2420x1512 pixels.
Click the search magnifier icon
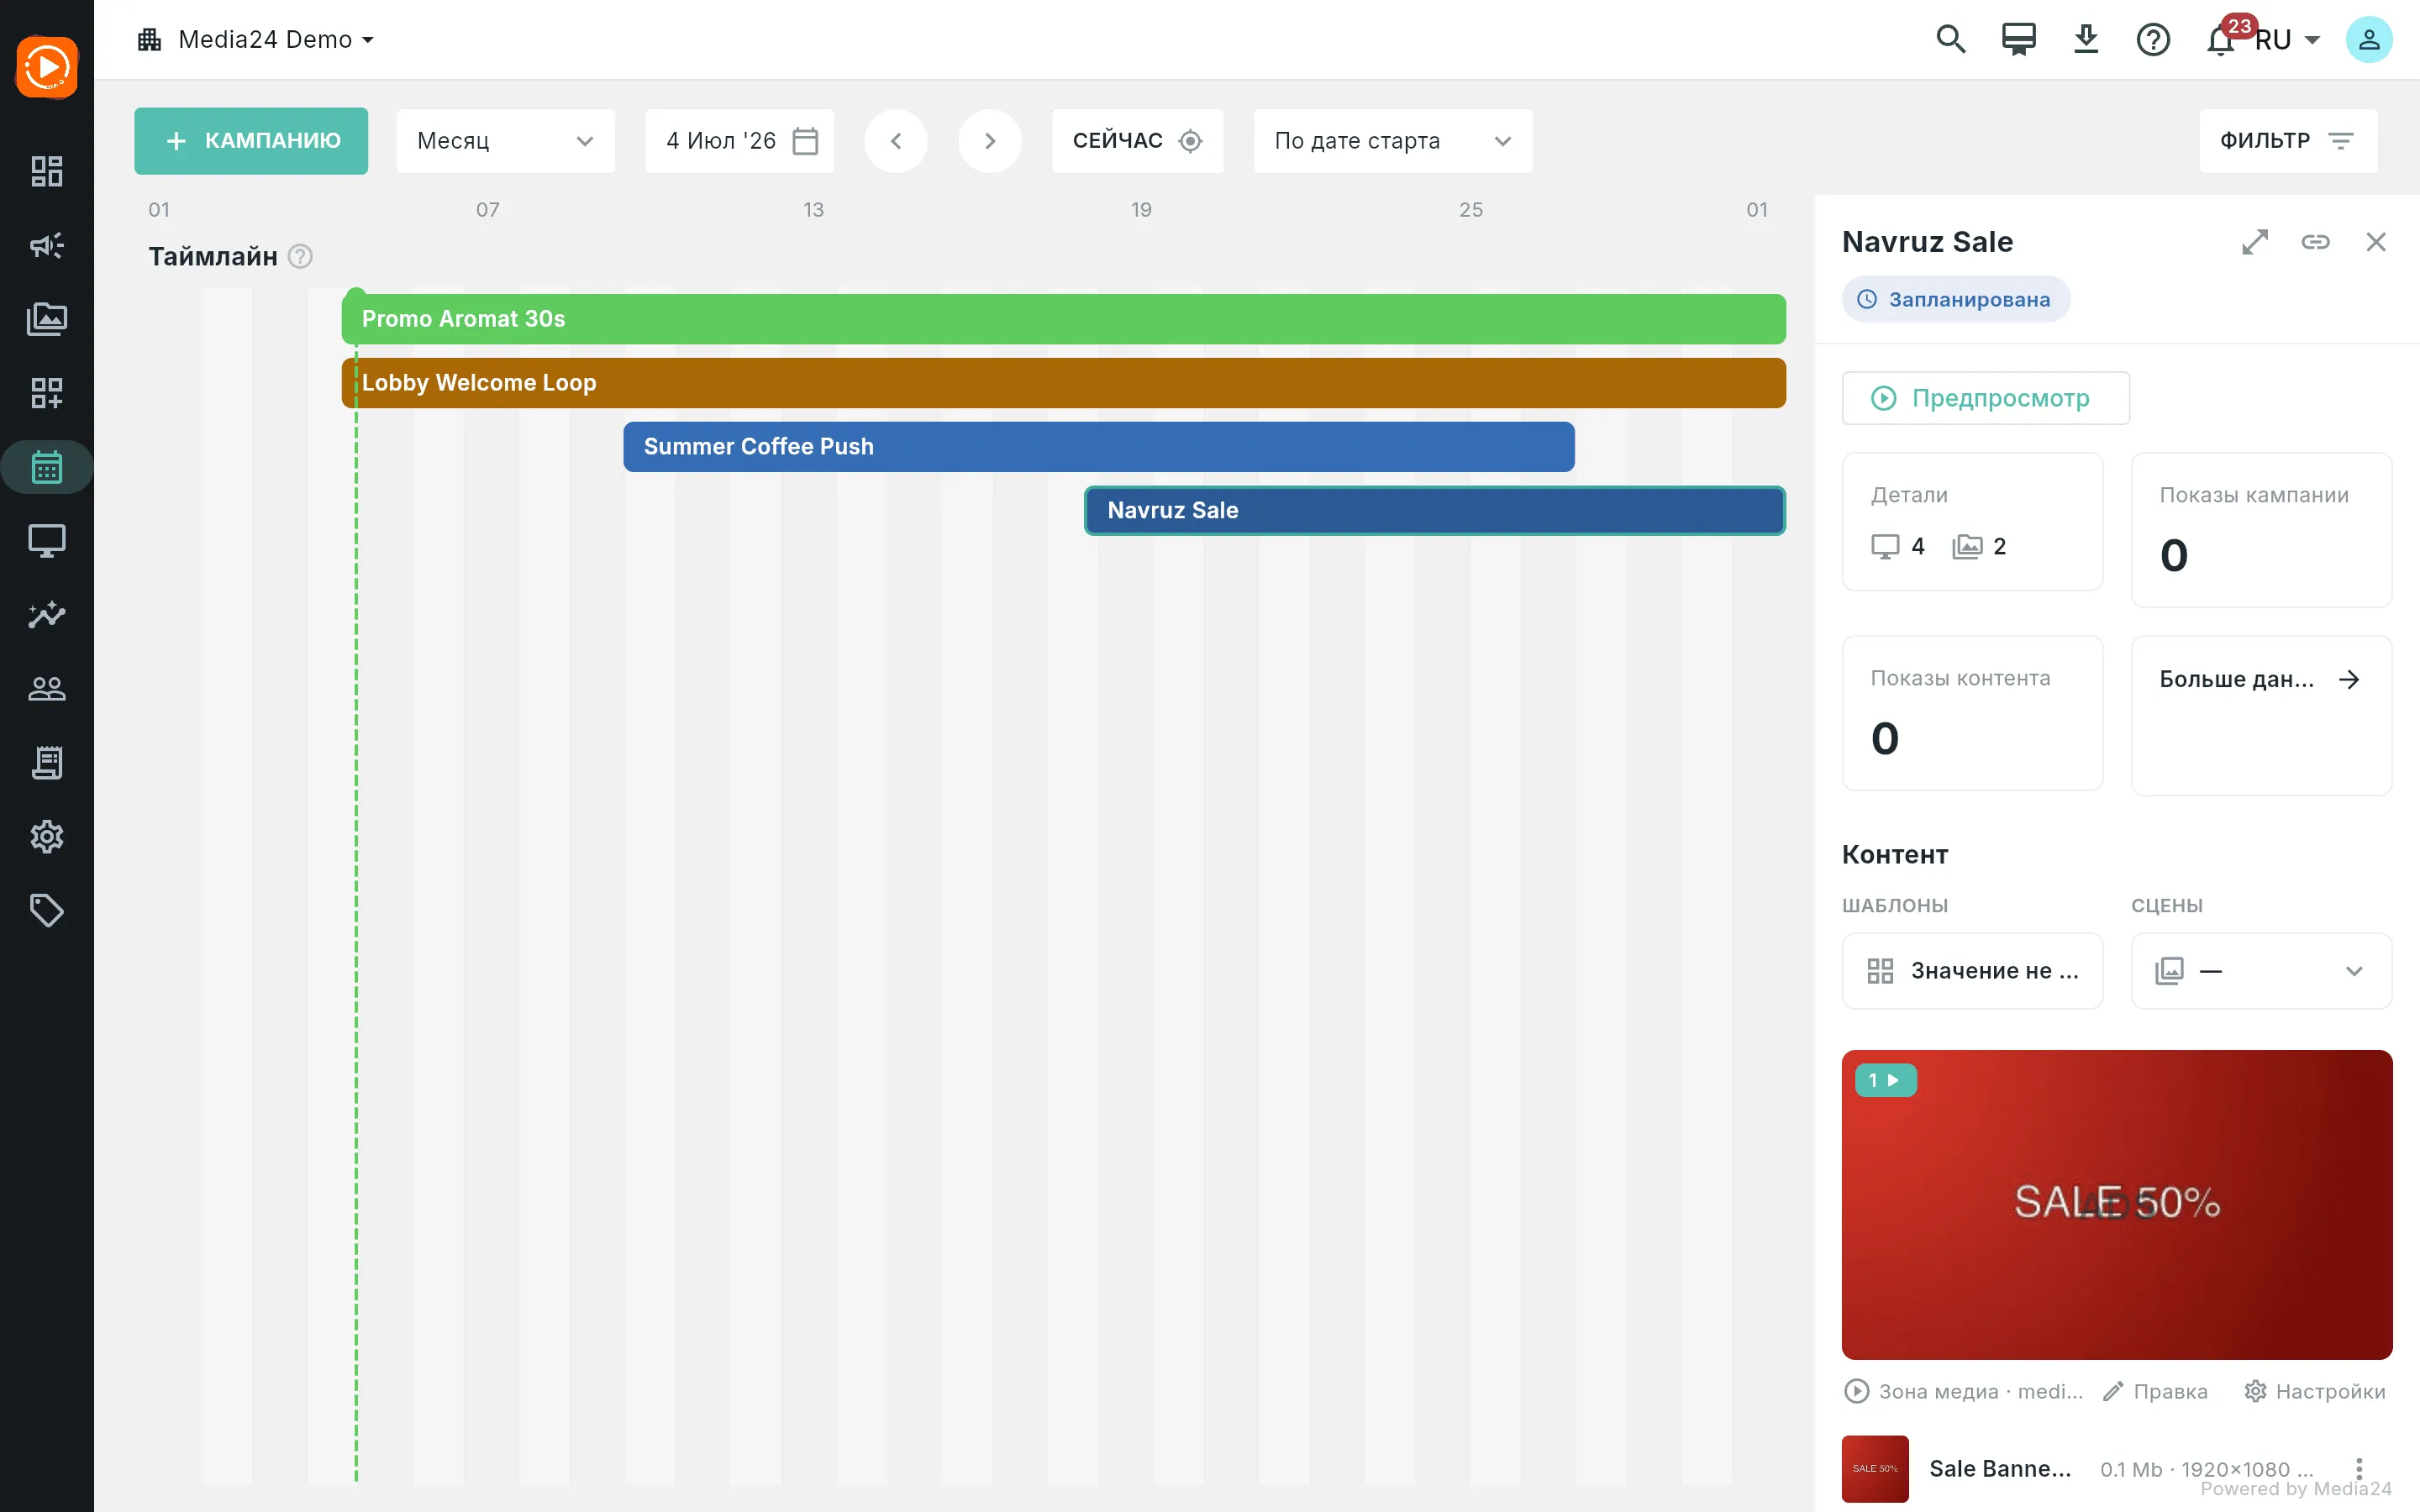pos(1951,40)
